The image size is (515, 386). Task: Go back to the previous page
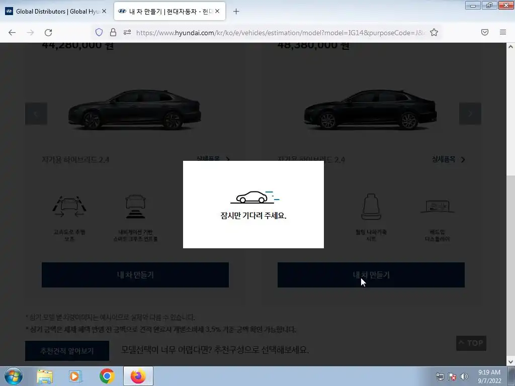12,33
